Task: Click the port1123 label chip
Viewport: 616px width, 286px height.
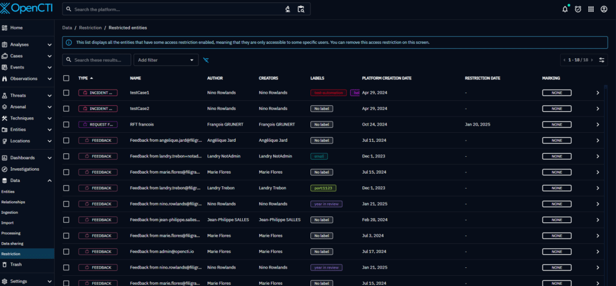Action: tap(322, 188)
